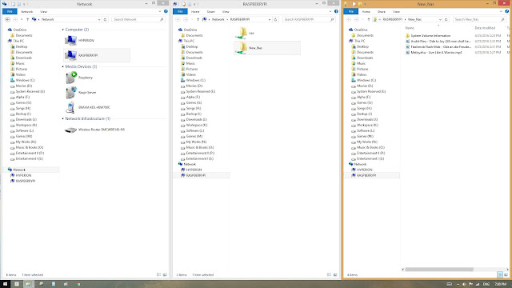
Task: Open Share tab in RASPBERRYPI window
Action: click(211, 11)
